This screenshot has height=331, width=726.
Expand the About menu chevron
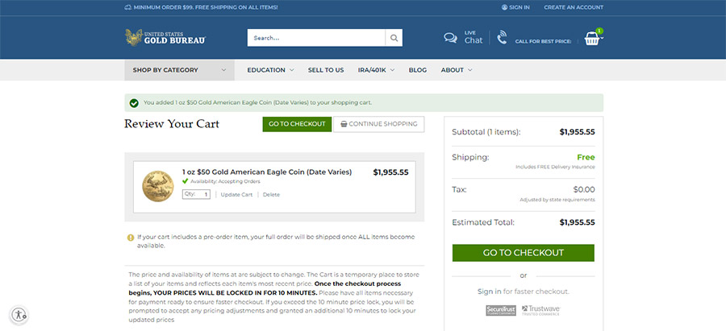coord(470,70)
